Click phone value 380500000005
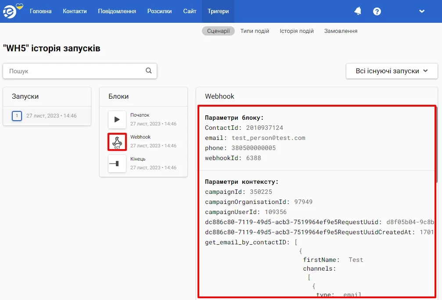Screen dimensions: 442x300 coord(253,148)
